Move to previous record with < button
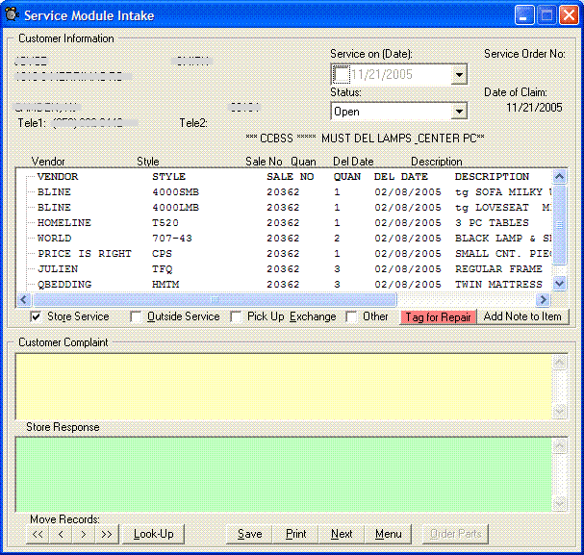This screenshot has height=555, width=584. coord(61,534)
